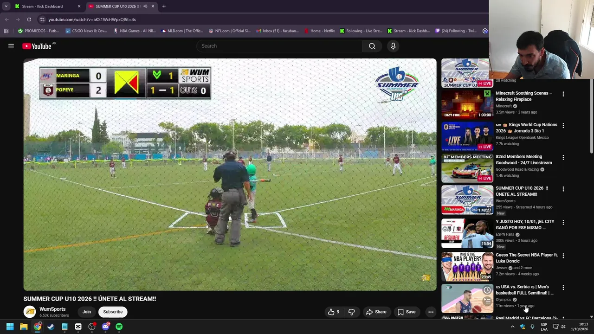
Task: Open options for USA vs. Serbia video
Action: click(563, 288)
